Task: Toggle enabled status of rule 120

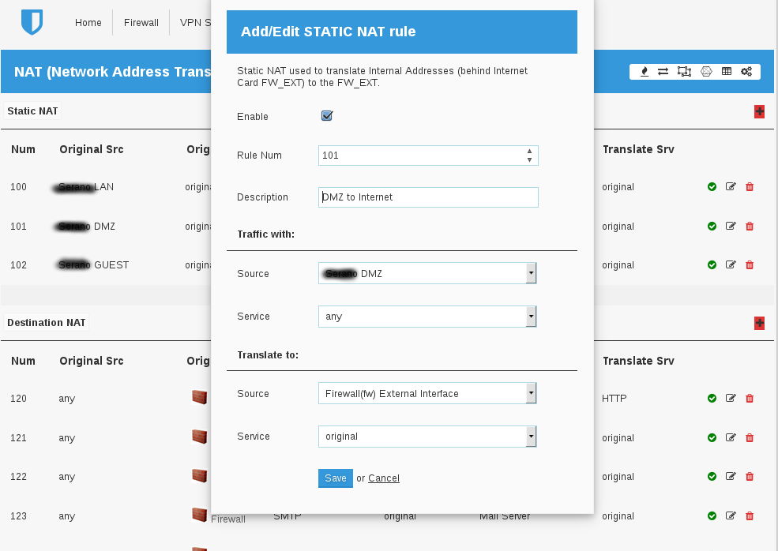Action: [712, 399]
